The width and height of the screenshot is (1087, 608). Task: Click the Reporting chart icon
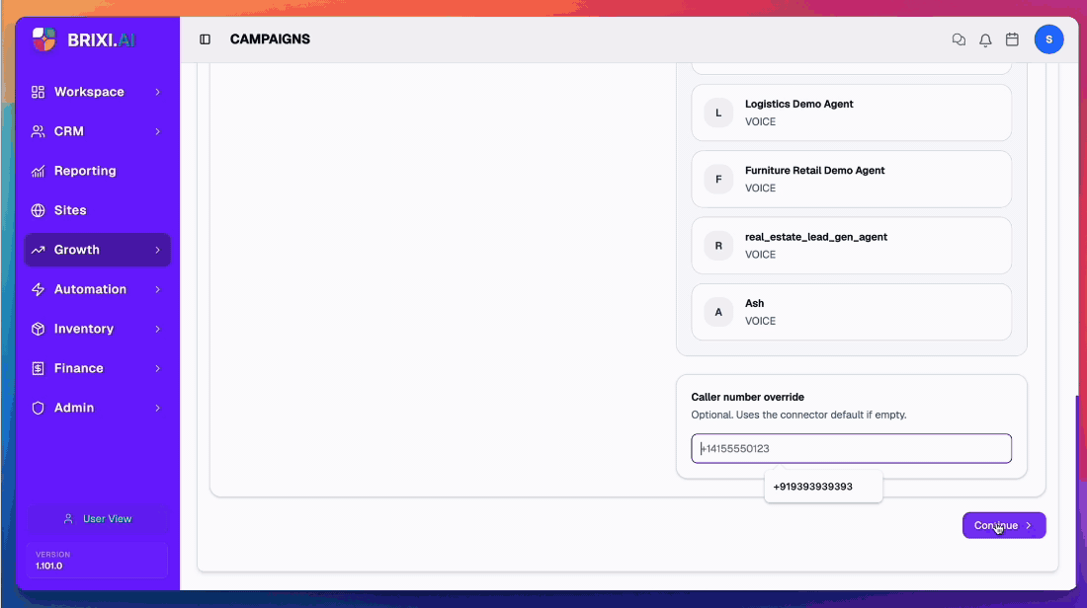[39, 171]
